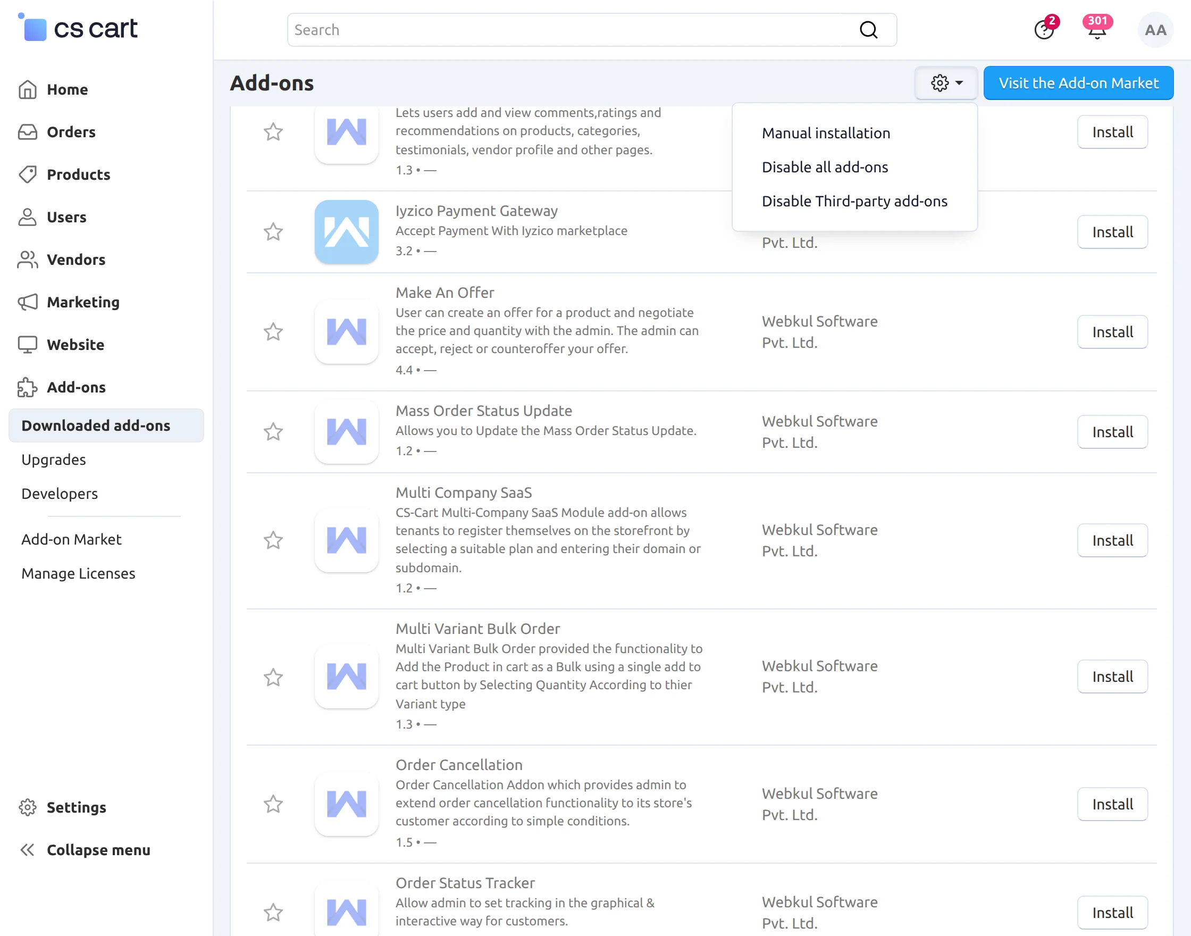1191x936 pixels.
Task: Open the Make An Offer title link
Action: tap(445, 292)
